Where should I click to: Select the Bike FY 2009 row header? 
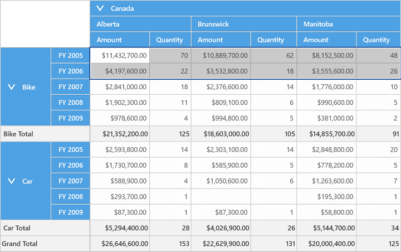coord(71,118)
